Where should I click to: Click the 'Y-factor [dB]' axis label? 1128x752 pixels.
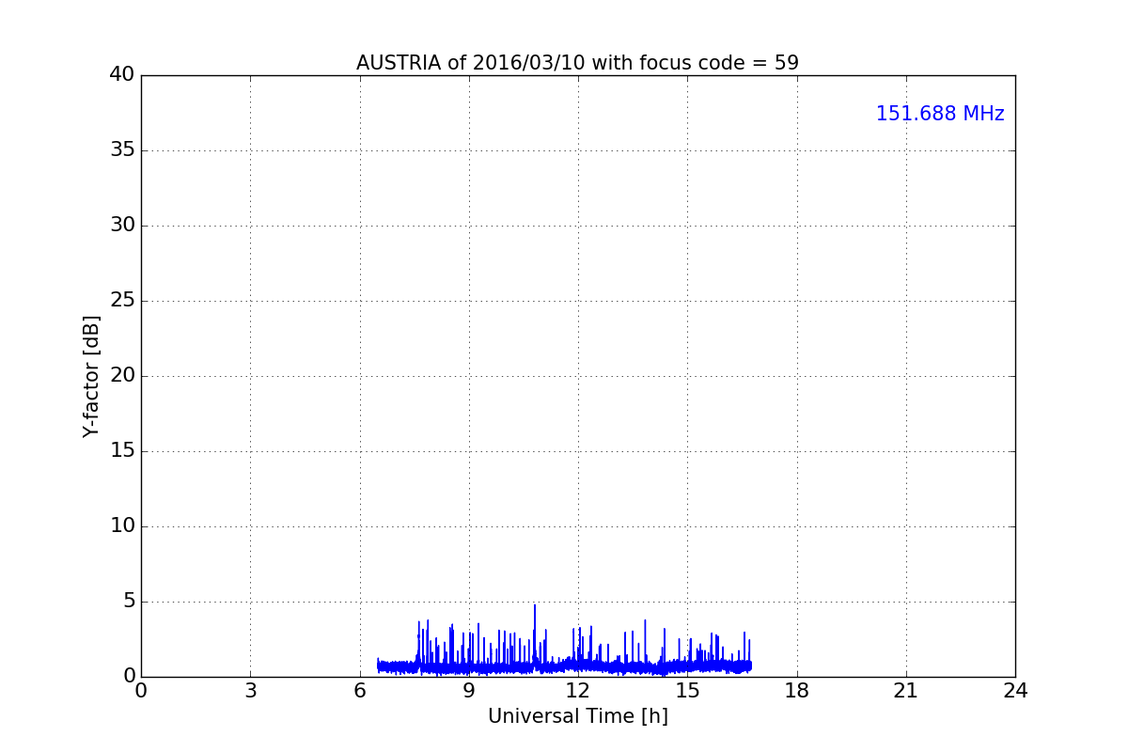pos(91,376)
